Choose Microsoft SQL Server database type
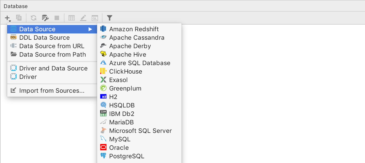Viewport: 365px width, 163px height. coord(140,131)
